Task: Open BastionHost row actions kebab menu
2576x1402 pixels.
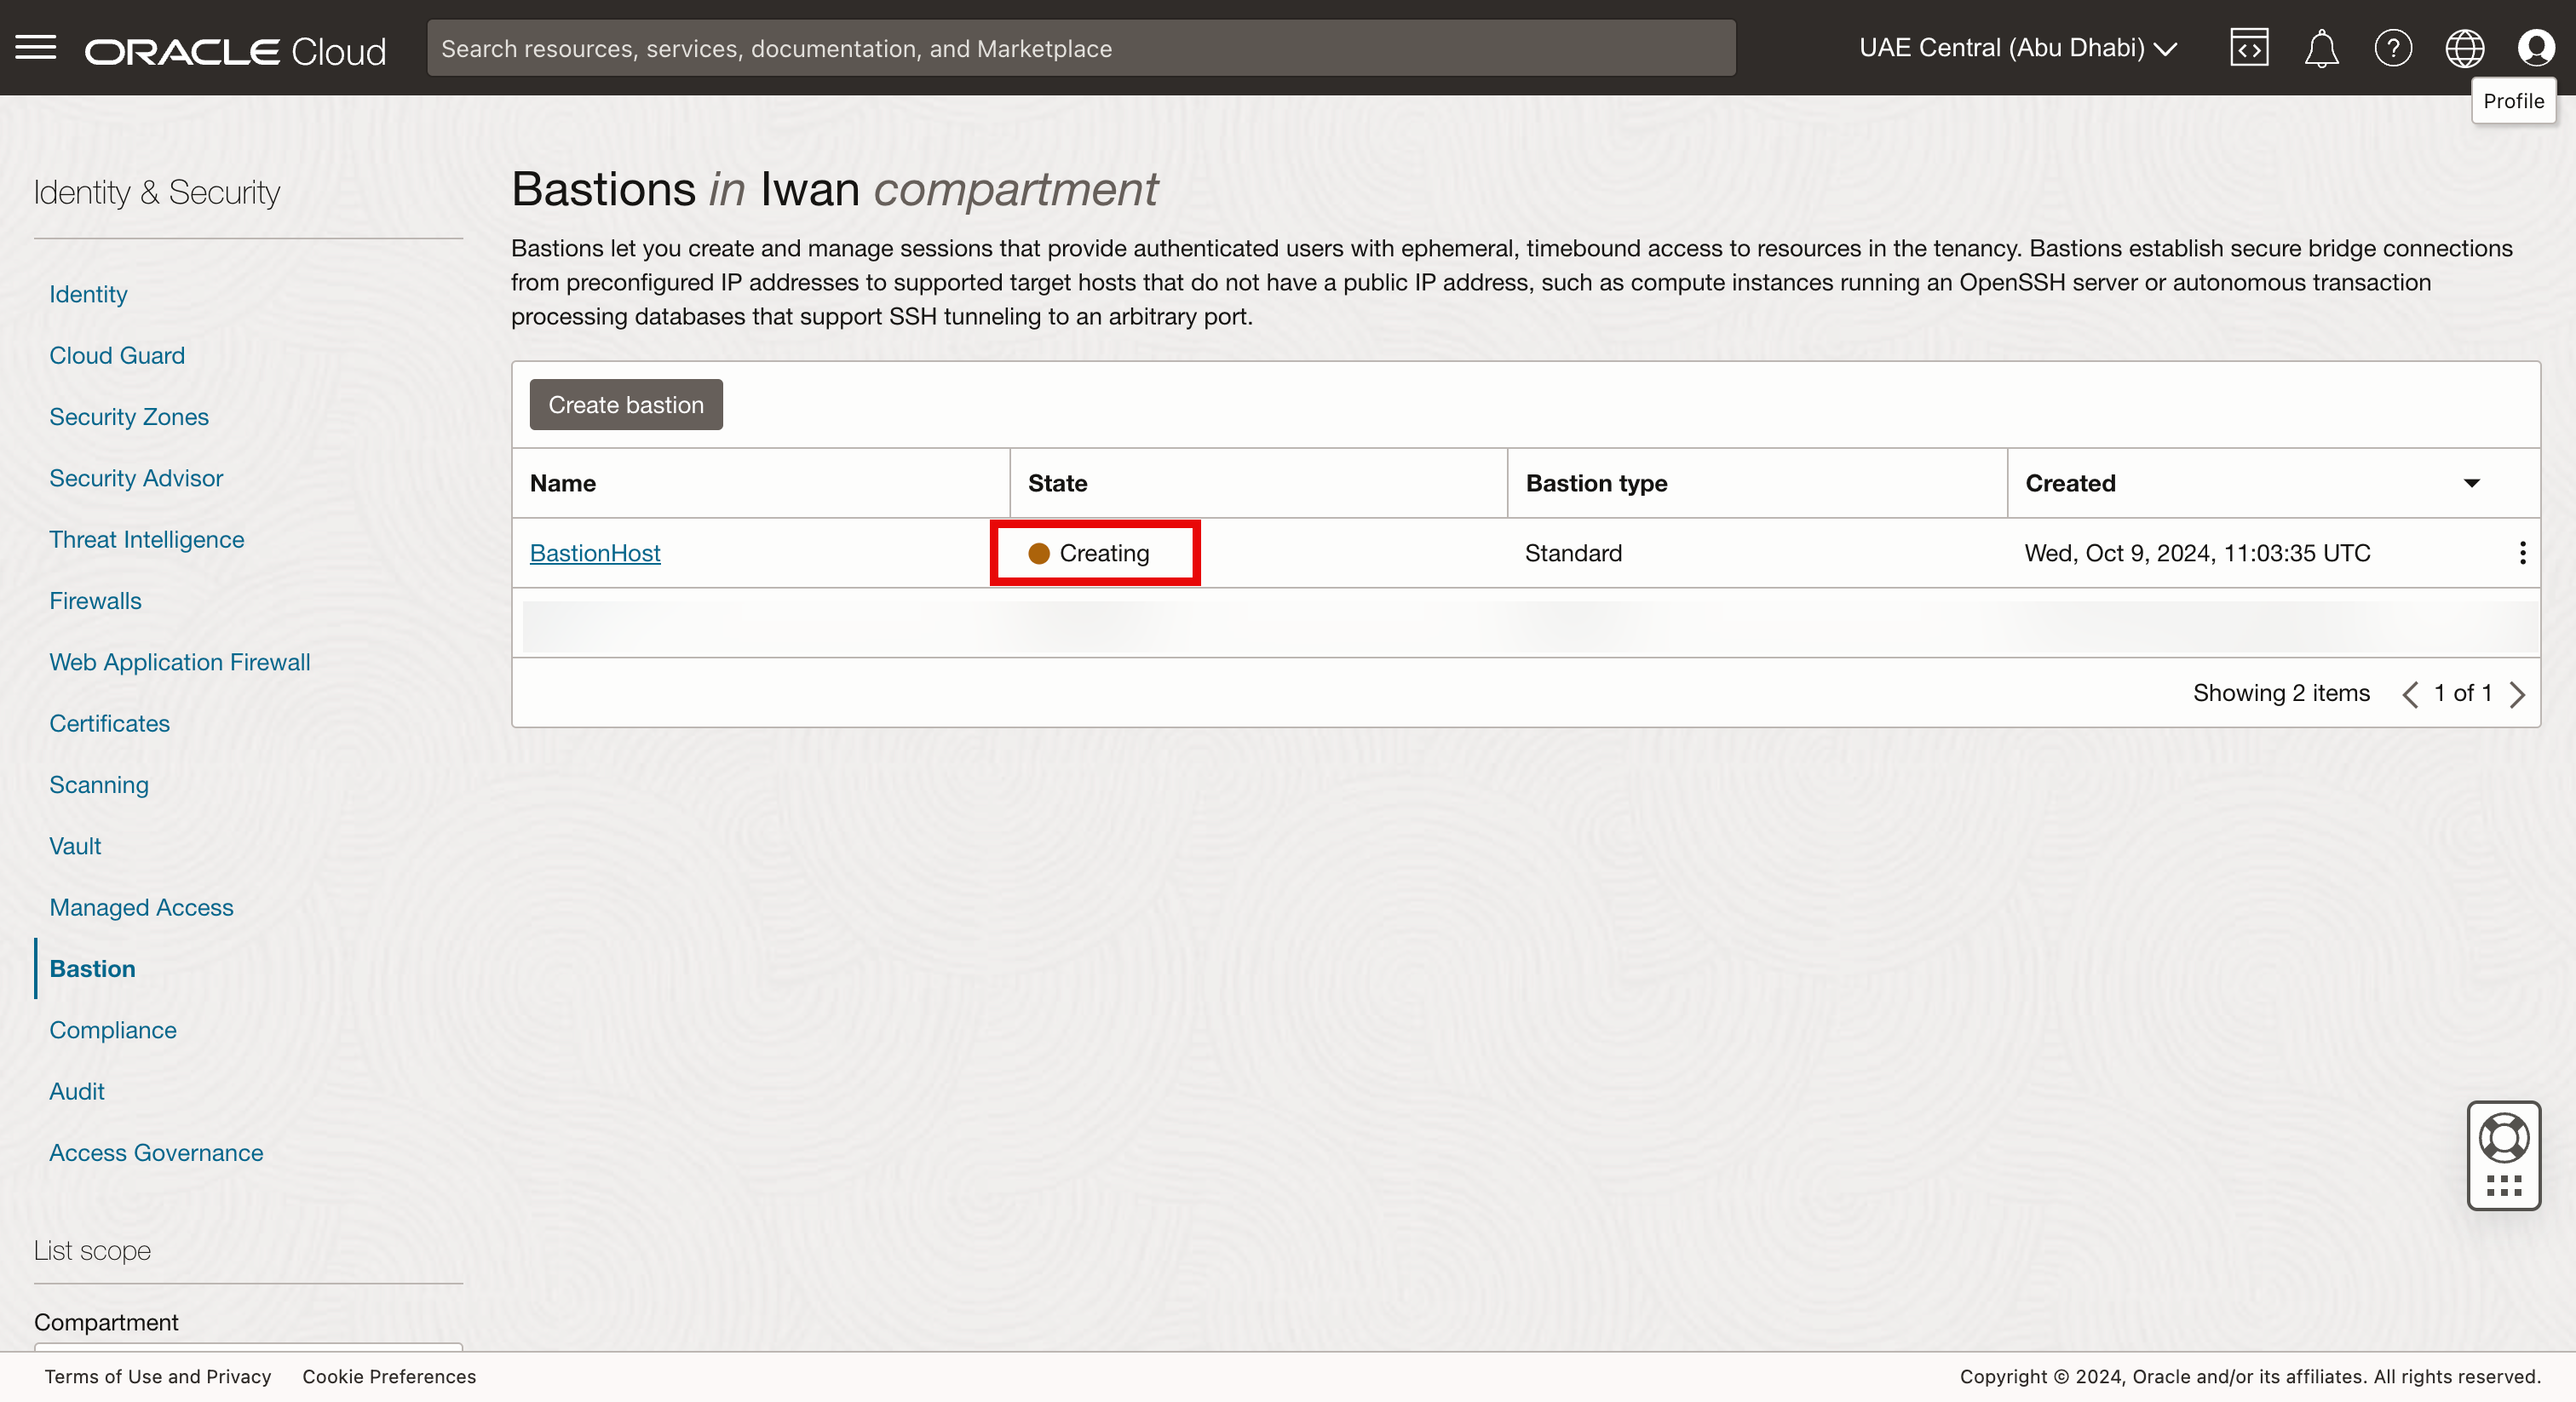Action: (x=2522, y=553)
